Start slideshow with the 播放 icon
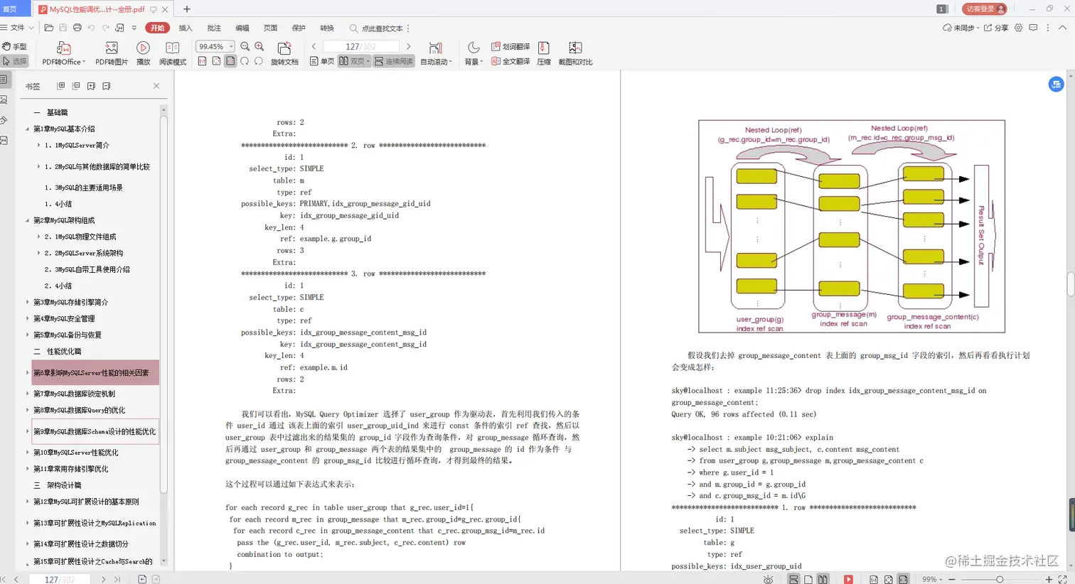Screen dimensions: 1075x584 point(143,52)
